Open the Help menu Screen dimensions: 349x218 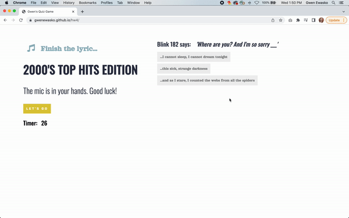[148, 3]
